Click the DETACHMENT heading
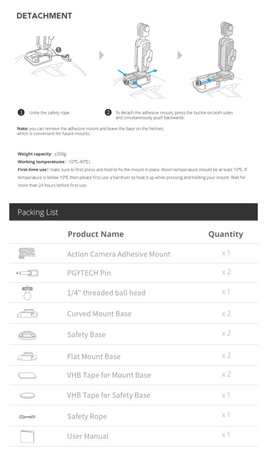 [x=44, y=16]
